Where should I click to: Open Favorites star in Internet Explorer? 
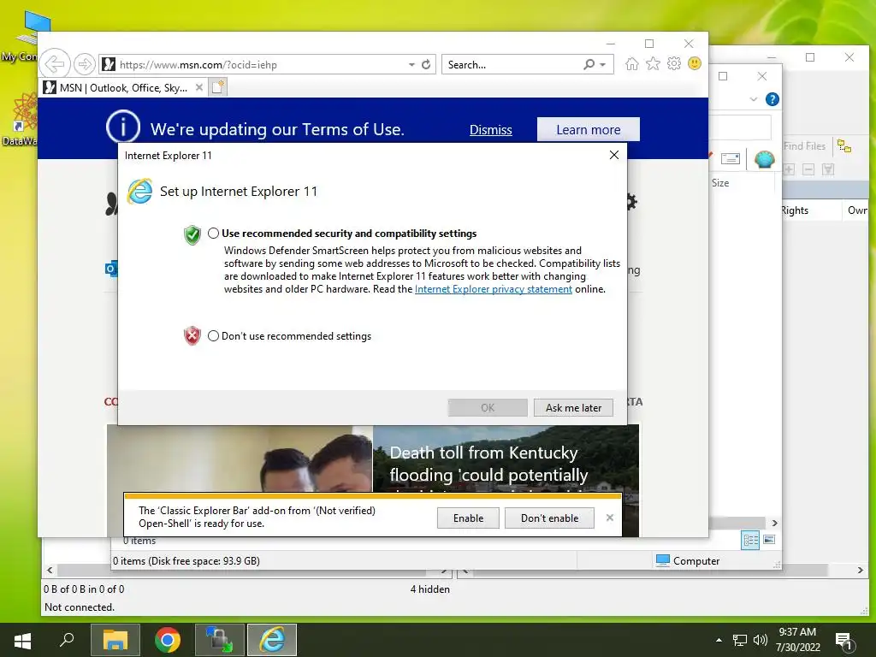point(653,63)
